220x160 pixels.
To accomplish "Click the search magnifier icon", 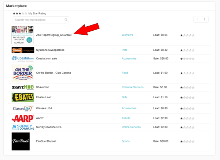I will (66, 20).
